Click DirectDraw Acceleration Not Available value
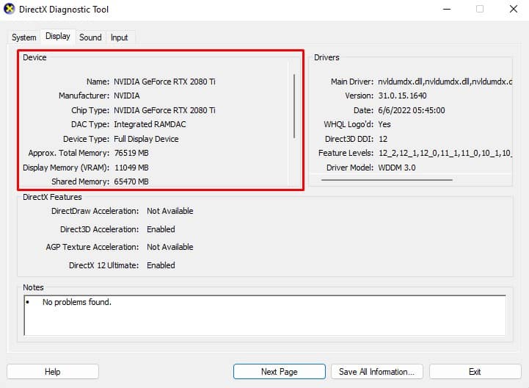The image size is (529, 388). tap(170, 211)
